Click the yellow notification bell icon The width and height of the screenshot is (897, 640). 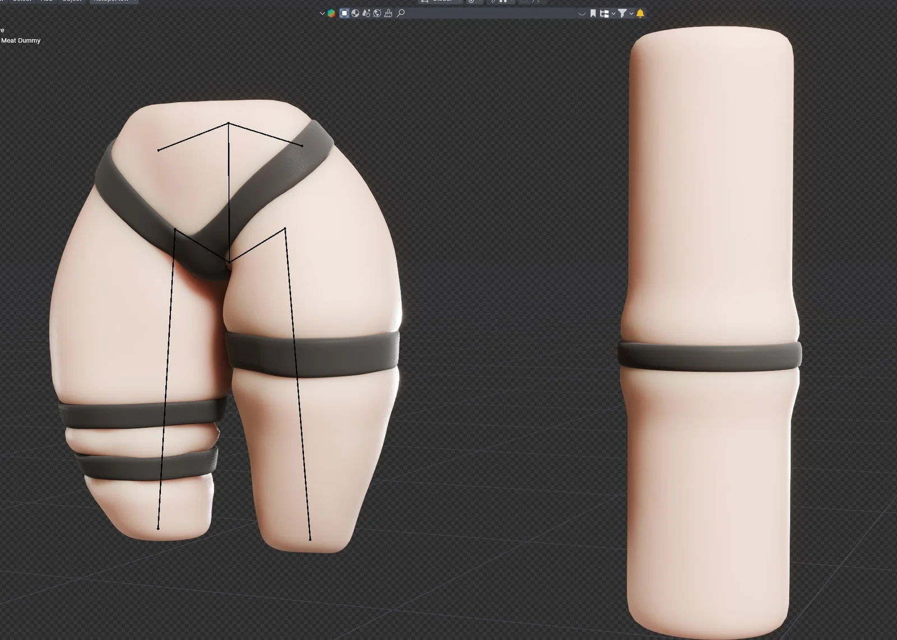[640, 14]
